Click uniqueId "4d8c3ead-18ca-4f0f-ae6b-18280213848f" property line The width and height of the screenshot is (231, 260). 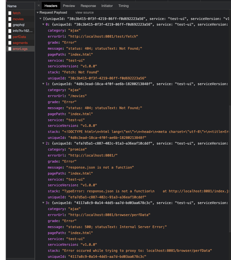(x=97, y=138)
